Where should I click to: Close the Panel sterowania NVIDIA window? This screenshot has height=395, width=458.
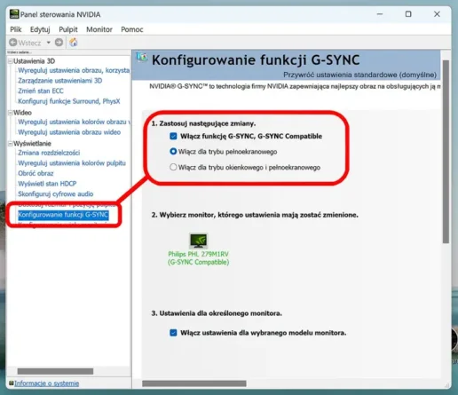click(x=437, y=14)
